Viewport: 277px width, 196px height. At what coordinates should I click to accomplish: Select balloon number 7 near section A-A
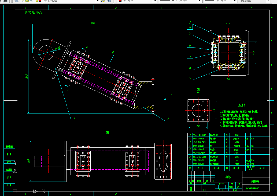[190, 56]
